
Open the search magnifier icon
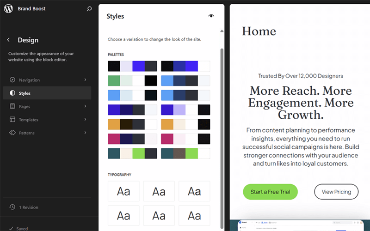[89, 9]
